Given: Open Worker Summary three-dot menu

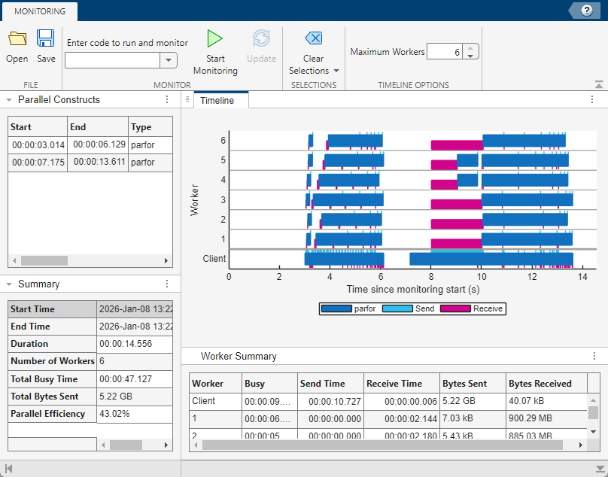Looking at the screenshot, I should (x=594, y=356).
